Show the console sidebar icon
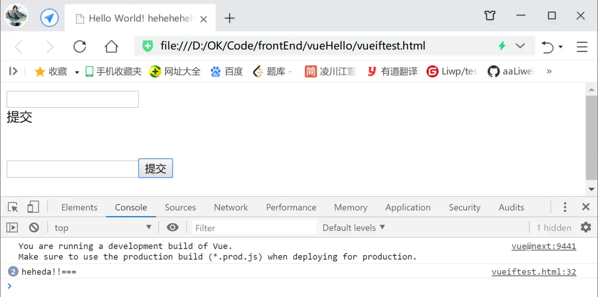The image size is (598, 297). (12, 228)
